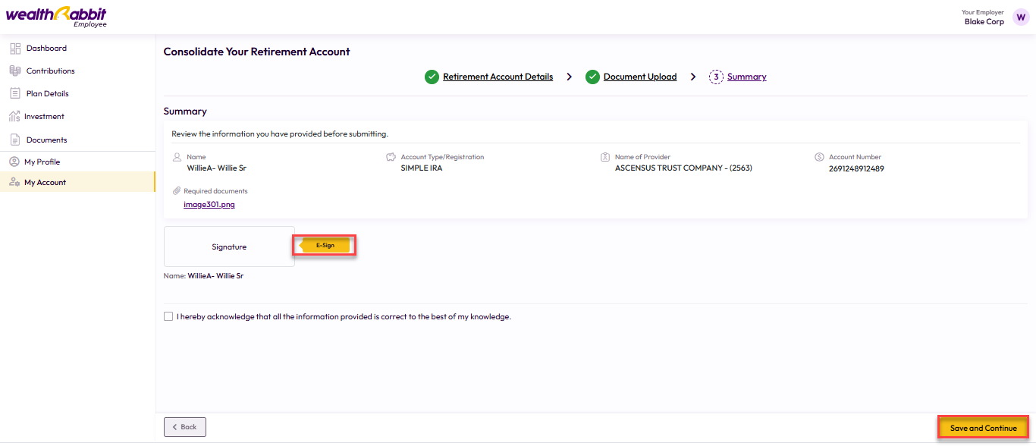The width and height of the screenshot is (1036, 446).
Task: Select the Consolidate Your Retirement Account heading
Action: pyautogui.click(x=257, y=52)
